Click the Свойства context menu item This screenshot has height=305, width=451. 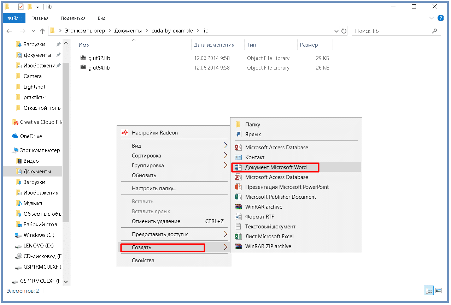[143, 261]
